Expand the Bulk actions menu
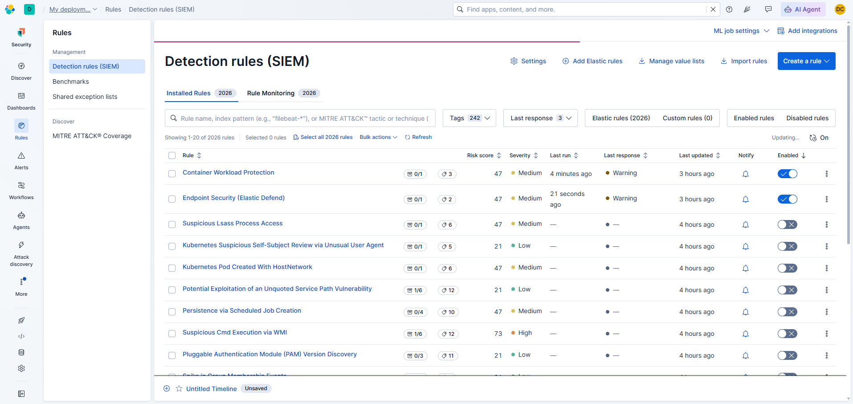This screenshot has height=404, width=853. click(x=379, y=137)
